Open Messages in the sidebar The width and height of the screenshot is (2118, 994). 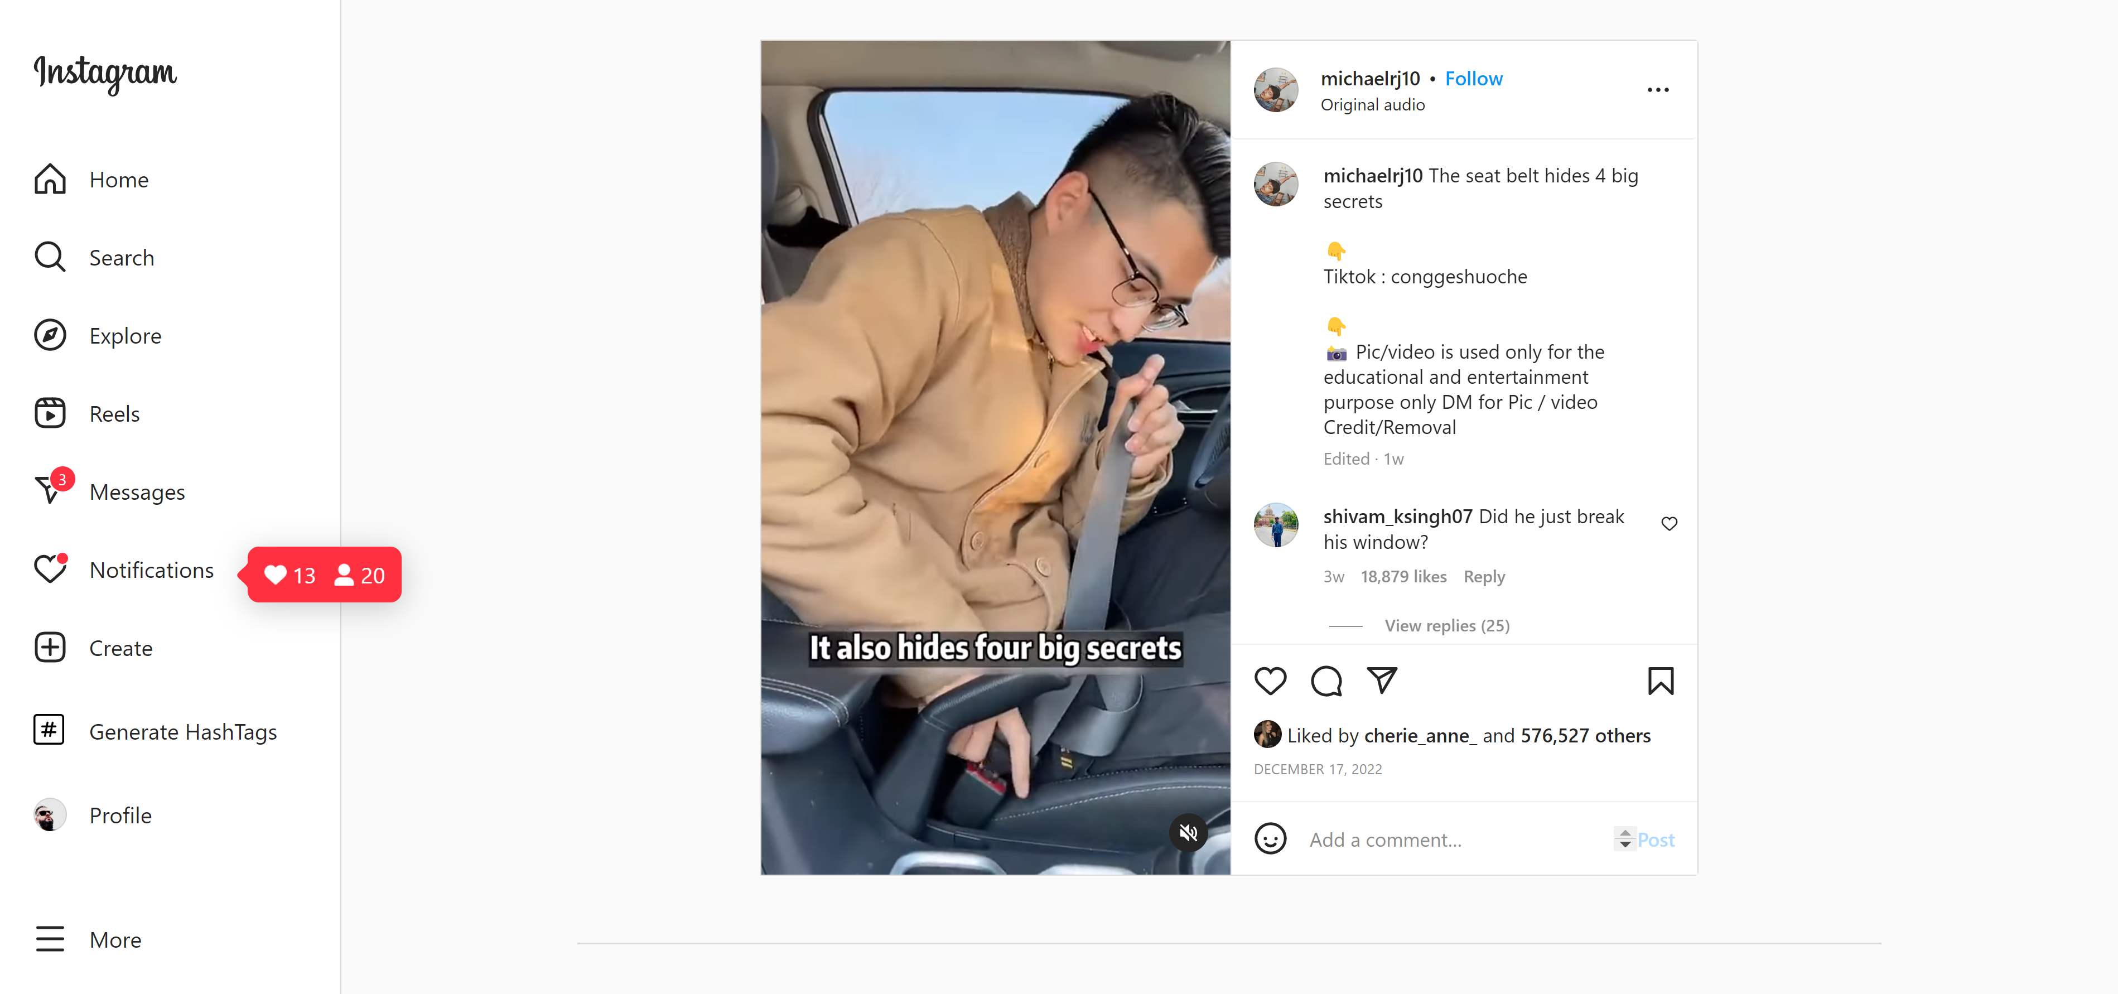click(x=109, y=491)
